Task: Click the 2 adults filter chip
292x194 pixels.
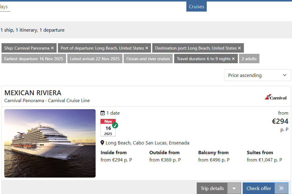Action: (x=249, y=59)
